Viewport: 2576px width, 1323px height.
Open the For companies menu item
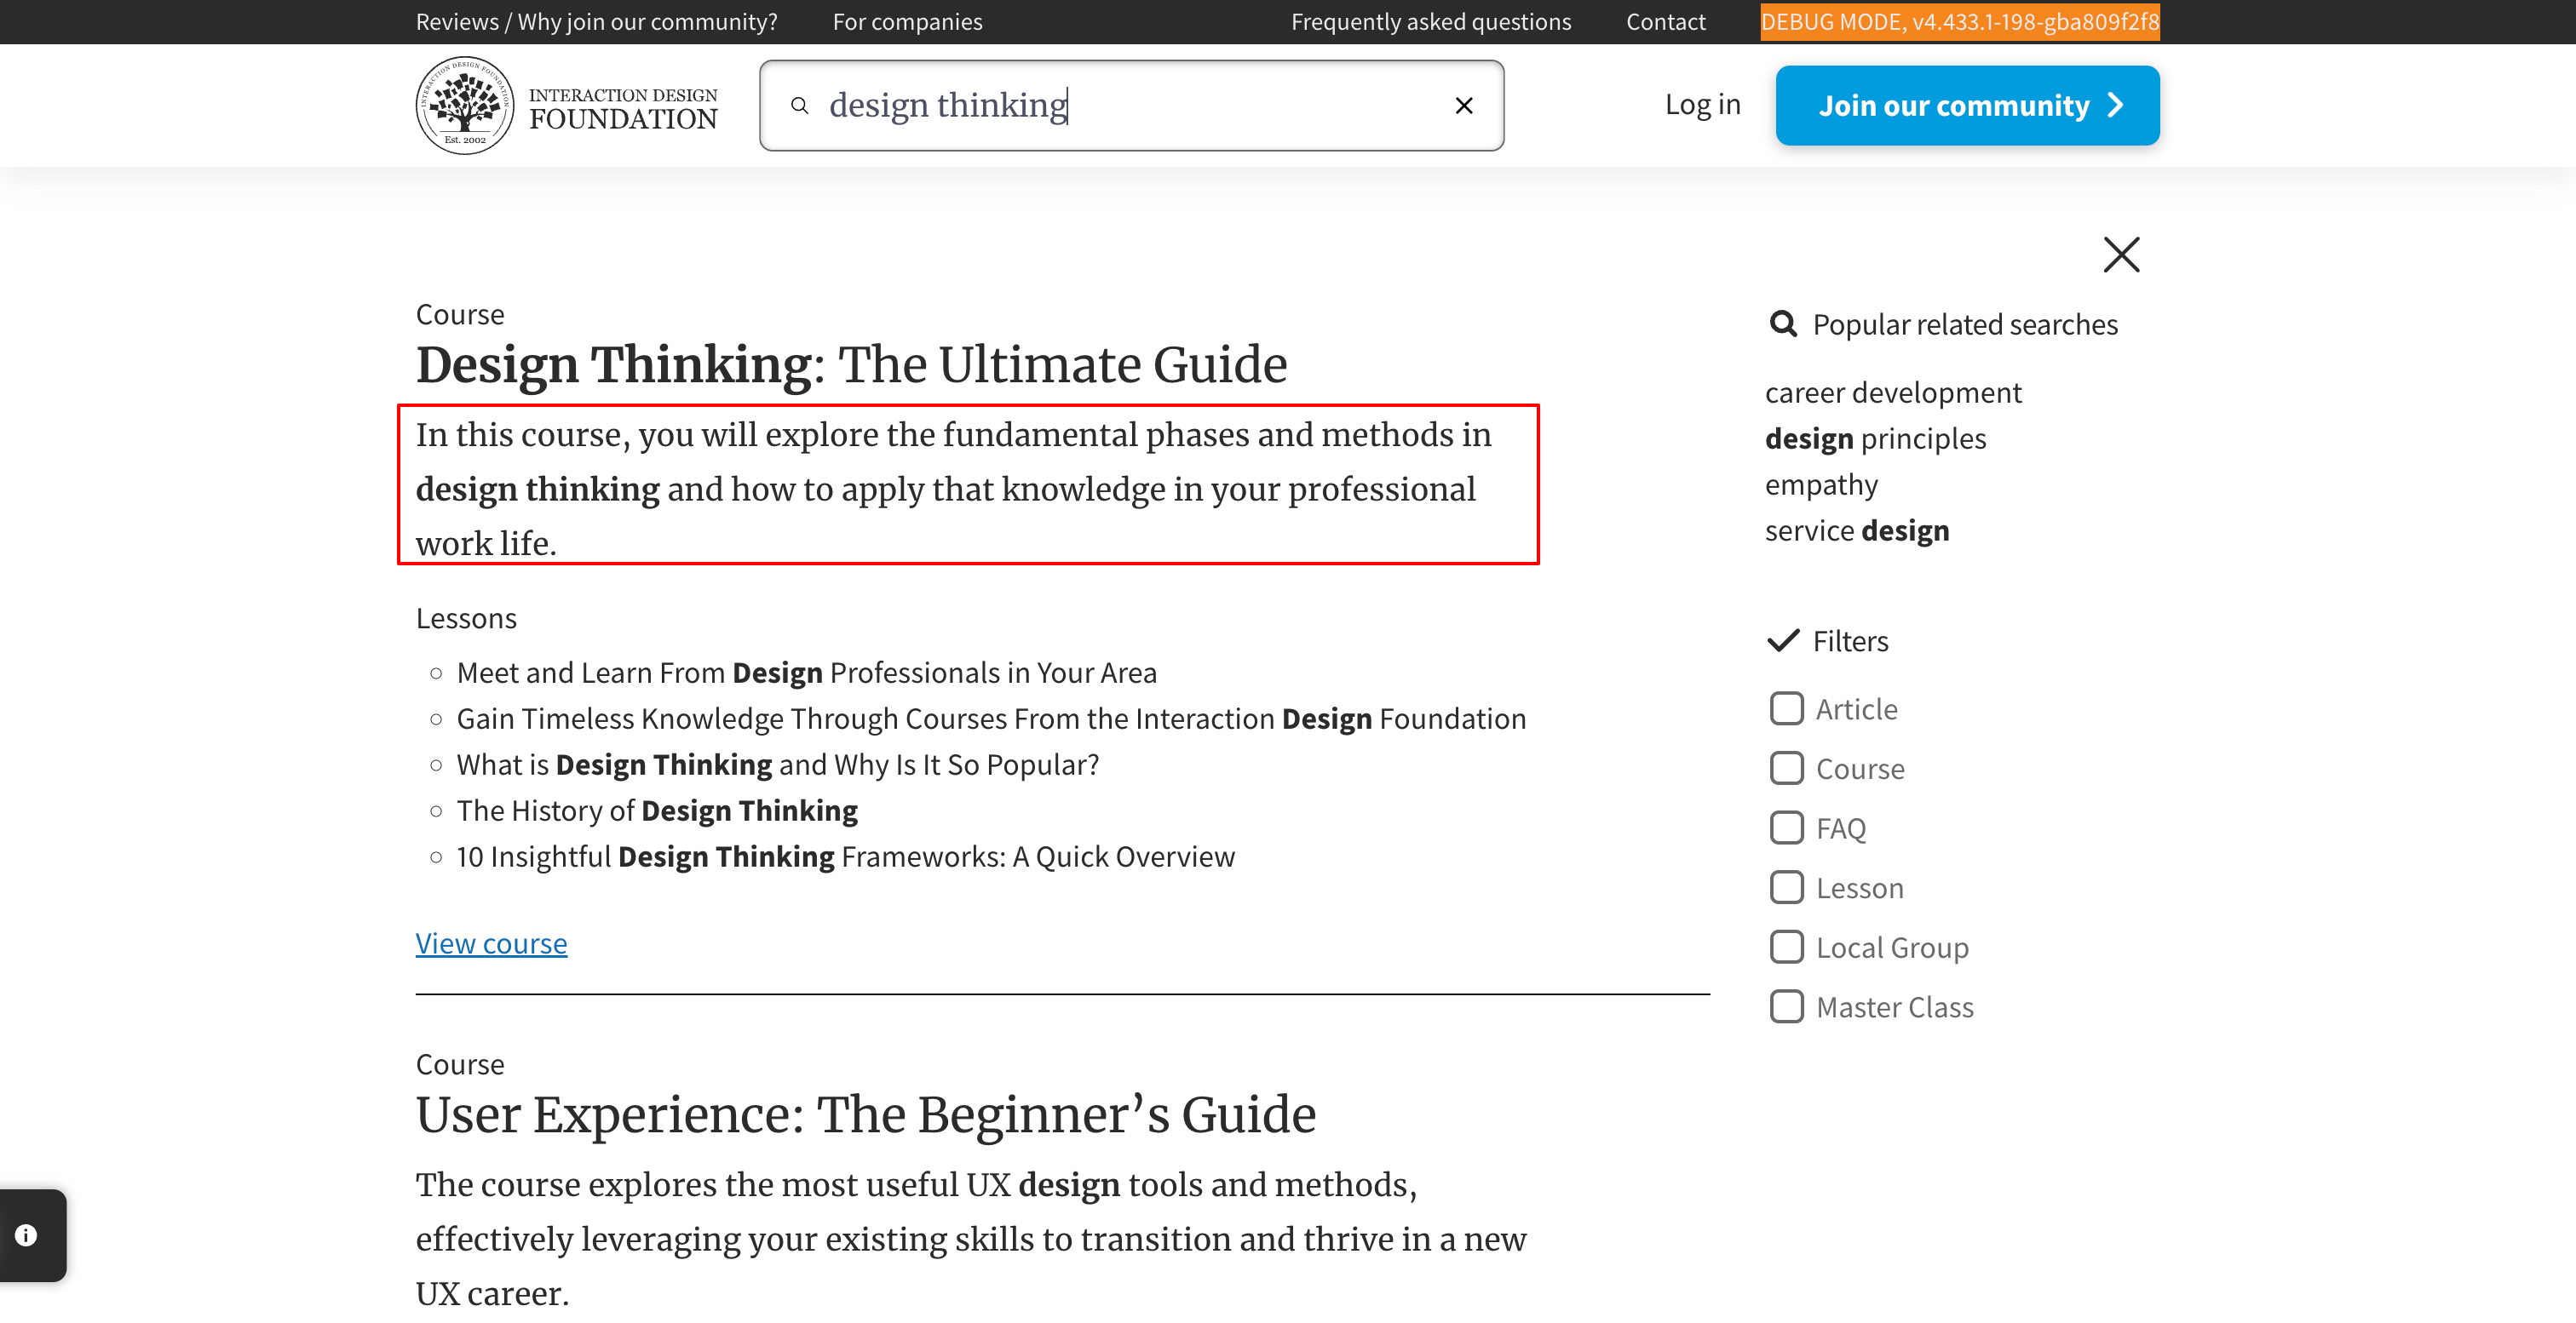(x=907, y=22)
